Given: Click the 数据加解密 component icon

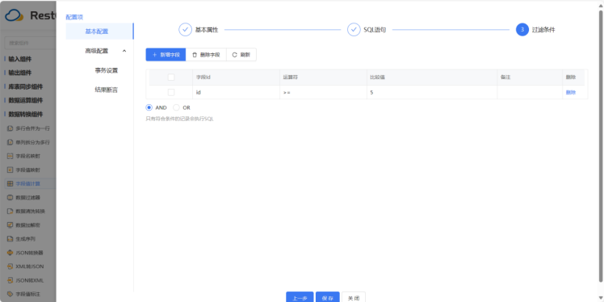Looking at the screenshot, I should pyautogui.click(x=10, y=225).
